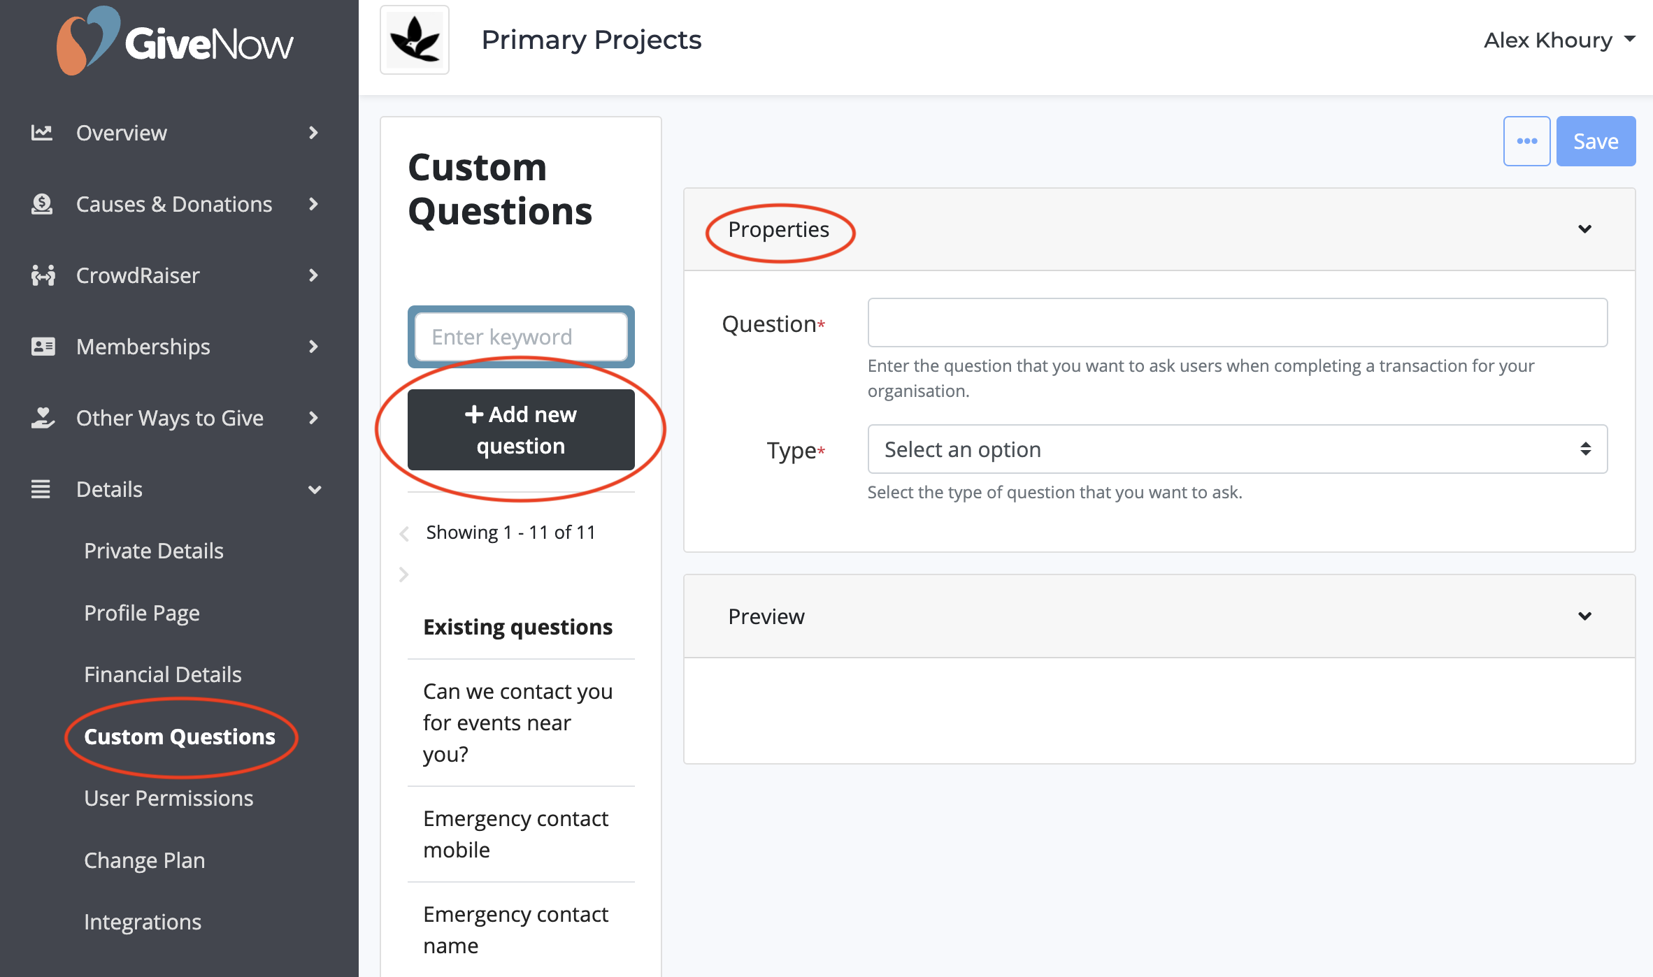Open the User Permissions page
This screenshot has width=1653, height=977.
169,798
